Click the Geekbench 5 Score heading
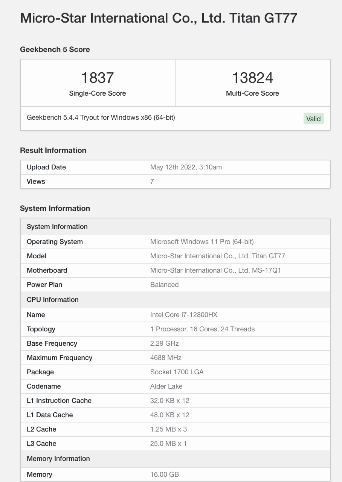Viewport: 342px width, 482px height. coord(55,49)
